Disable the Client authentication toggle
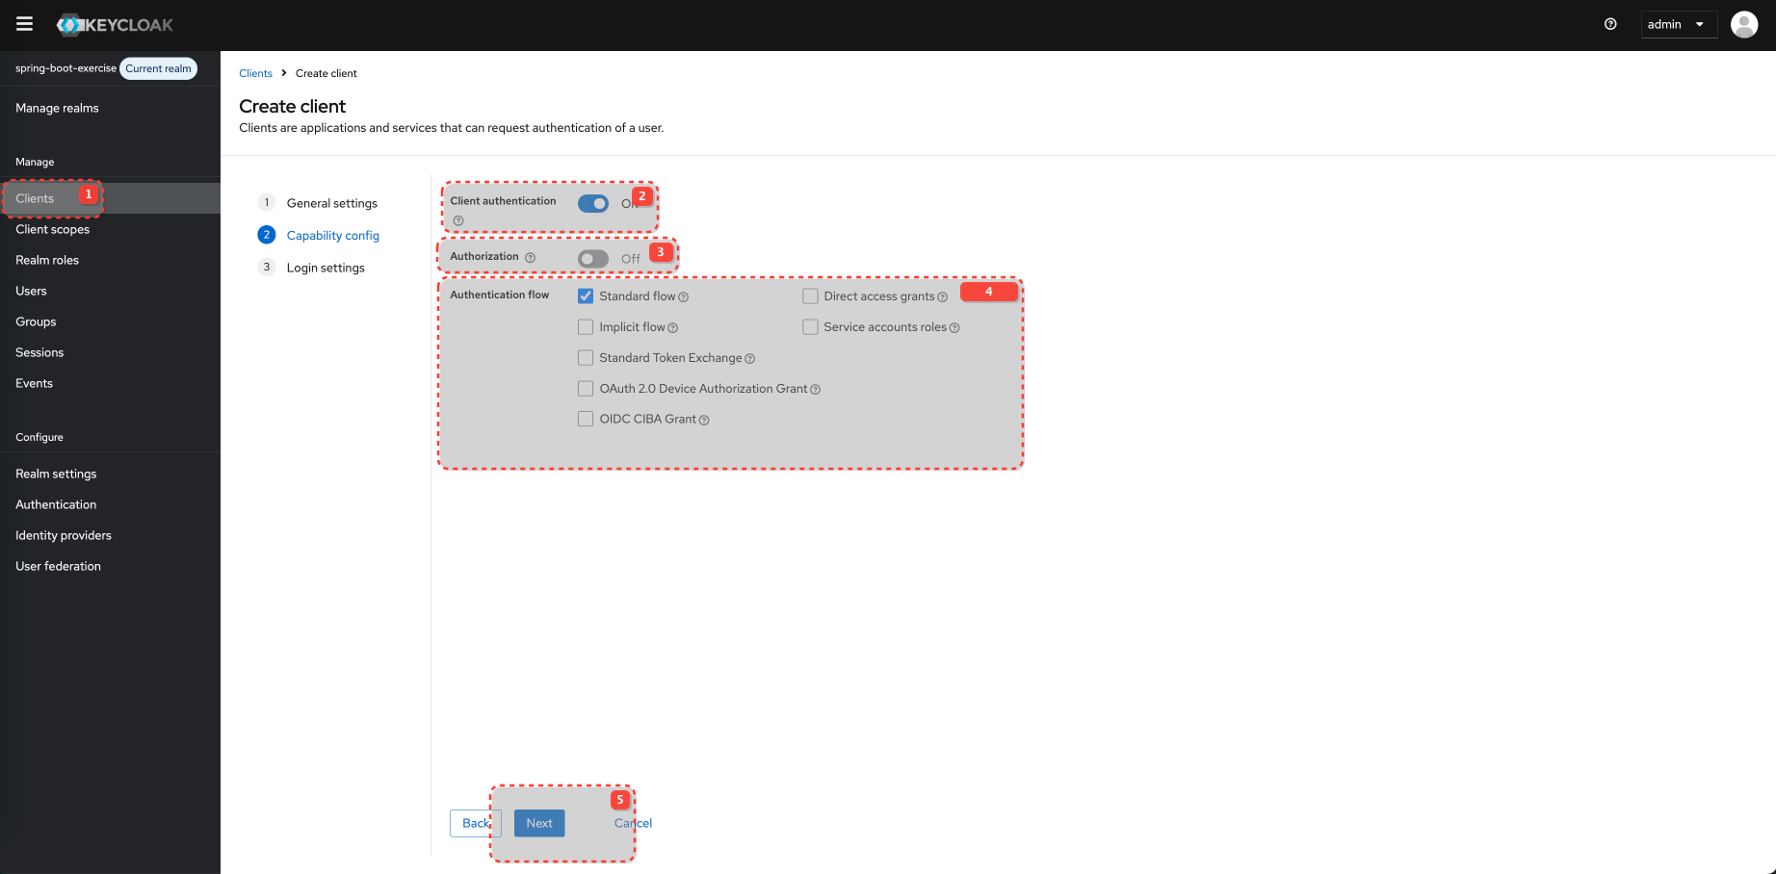 click(x=592, y=203)
